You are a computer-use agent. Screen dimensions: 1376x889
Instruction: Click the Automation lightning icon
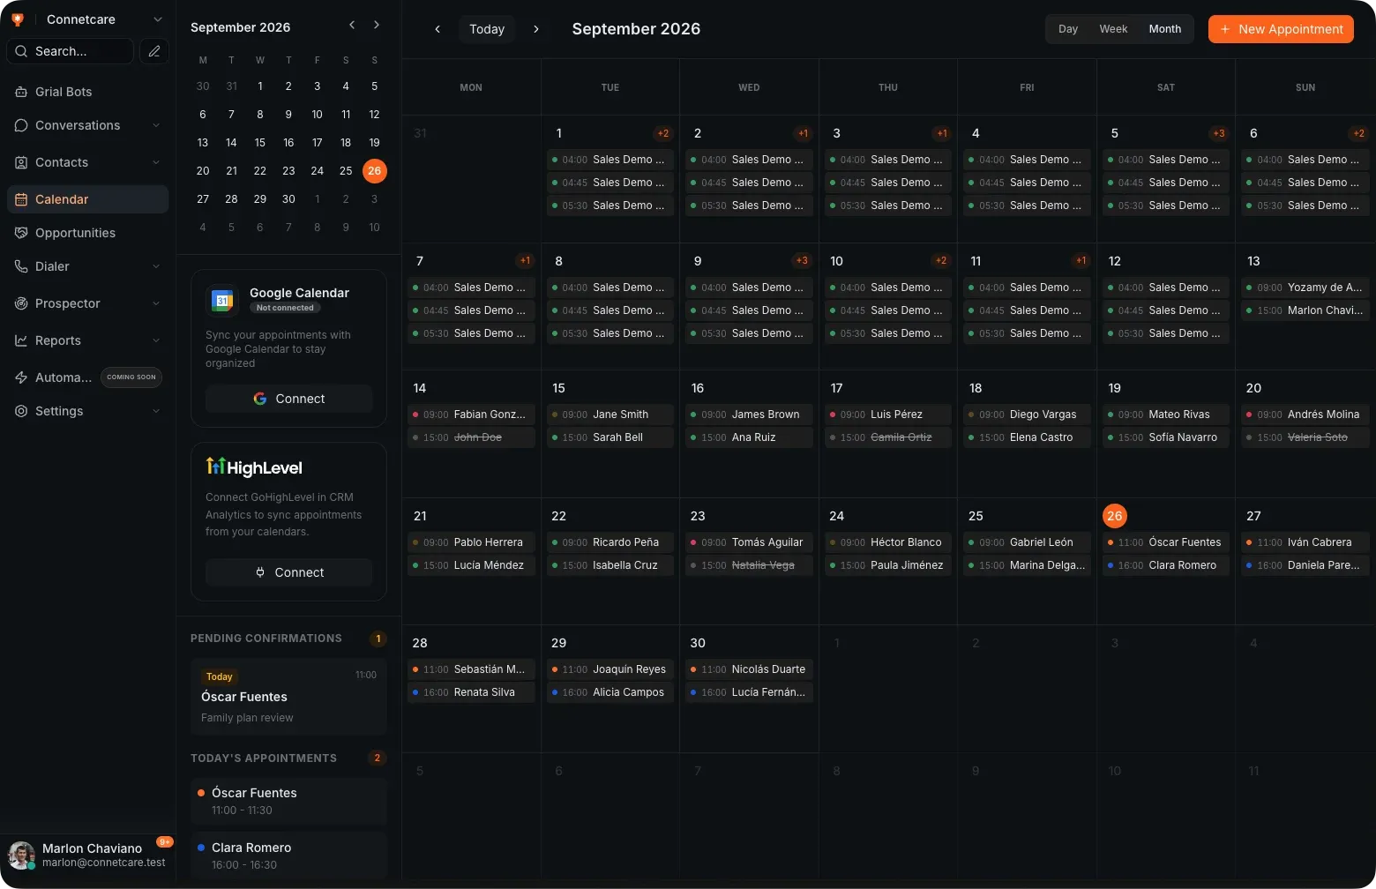(21, 377)
